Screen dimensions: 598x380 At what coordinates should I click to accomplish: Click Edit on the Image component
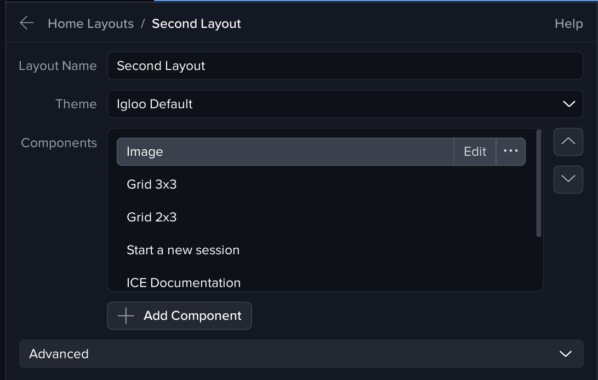pos(475,151)
